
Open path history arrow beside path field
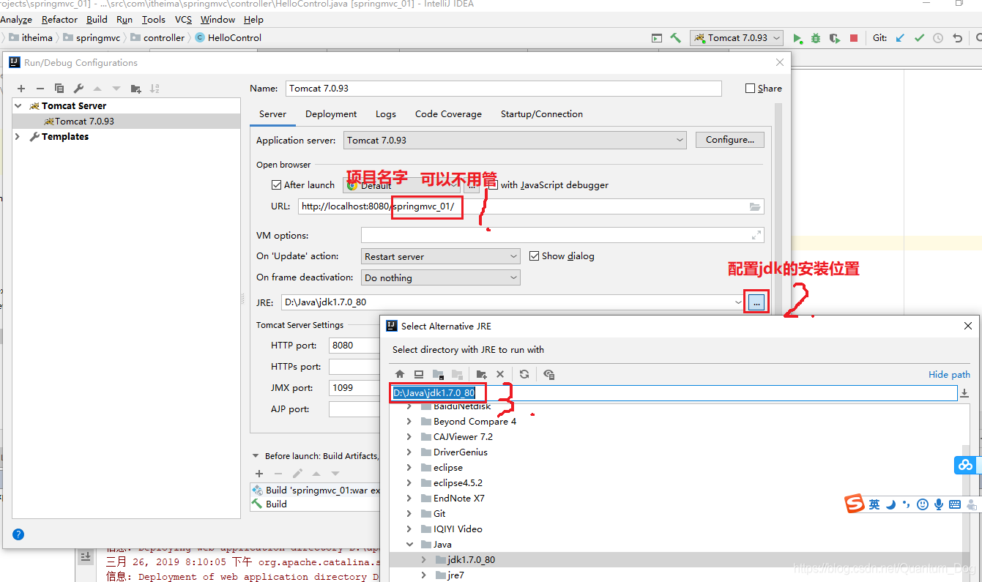(964, 393)
